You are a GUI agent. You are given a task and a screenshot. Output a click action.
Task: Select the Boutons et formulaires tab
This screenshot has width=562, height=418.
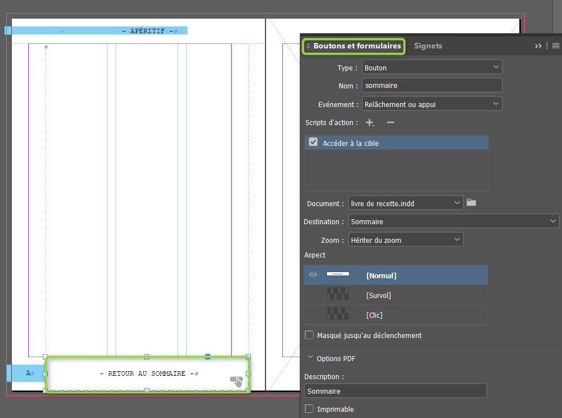tap(357, 46)
